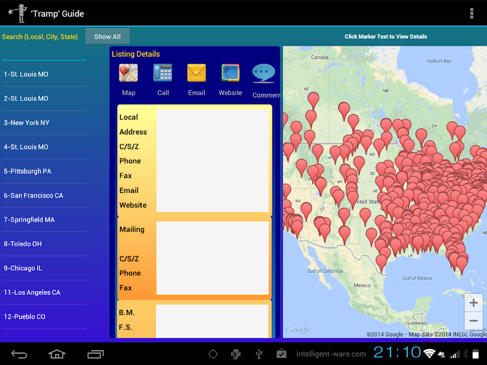Tap the shopping bag notification icon

[x=281, y=353]
